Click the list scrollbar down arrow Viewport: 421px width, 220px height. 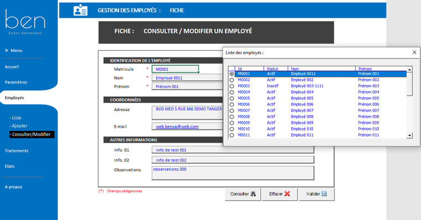(409, 135)
